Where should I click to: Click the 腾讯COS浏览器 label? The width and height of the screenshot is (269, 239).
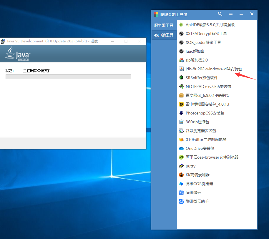199,184
